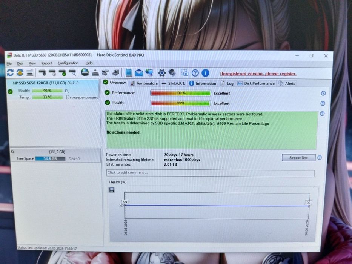
Task: Select the Overview tab
Action: coord(115,82)
